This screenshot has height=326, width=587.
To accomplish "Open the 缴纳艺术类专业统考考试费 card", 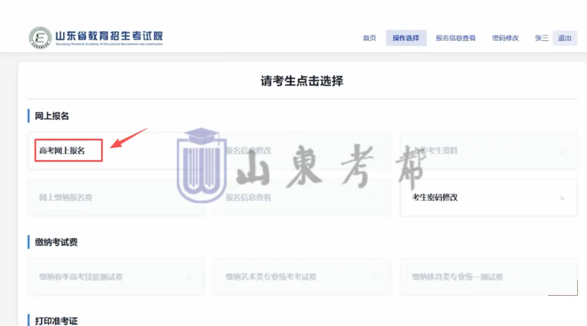I will (302, 277).
